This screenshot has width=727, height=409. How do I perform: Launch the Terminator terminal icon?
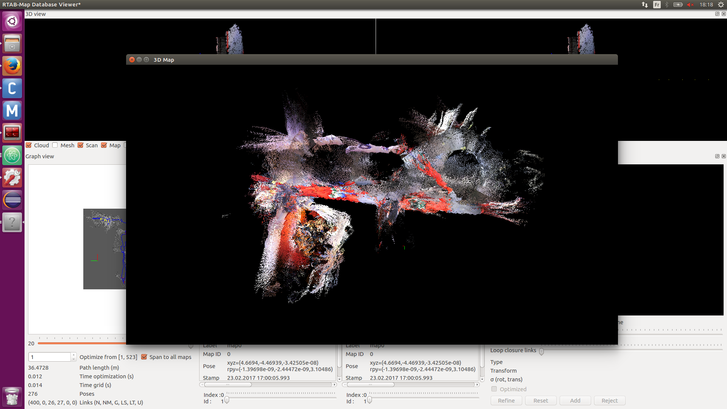point(12,133)
